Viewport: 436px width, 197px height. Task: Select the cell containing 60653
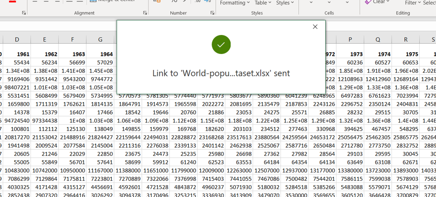coord(406,63)
